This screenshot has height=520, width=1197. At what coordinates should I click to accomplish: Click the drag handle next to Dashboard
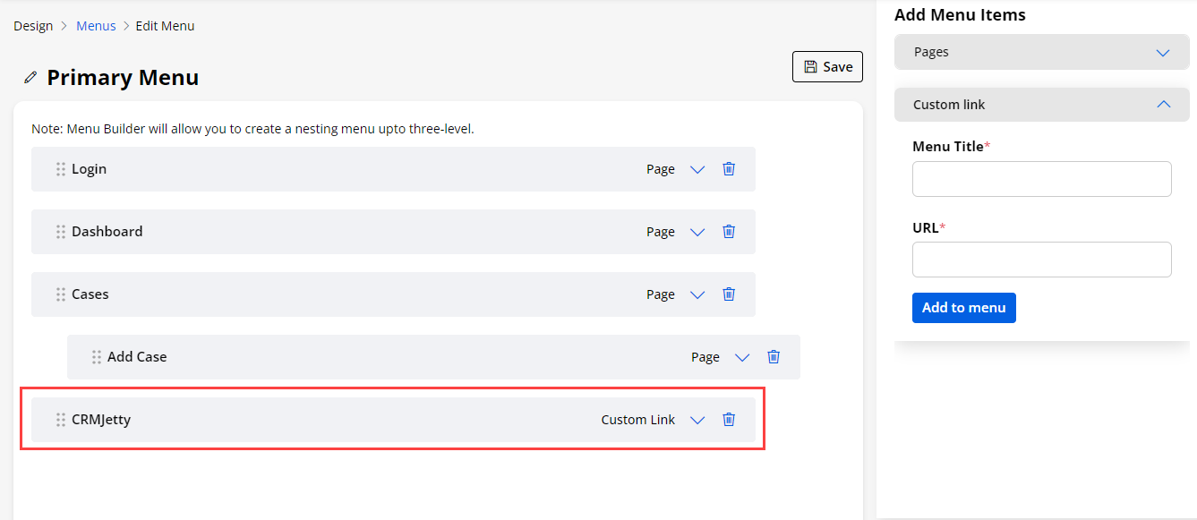(x=61, y=232)
